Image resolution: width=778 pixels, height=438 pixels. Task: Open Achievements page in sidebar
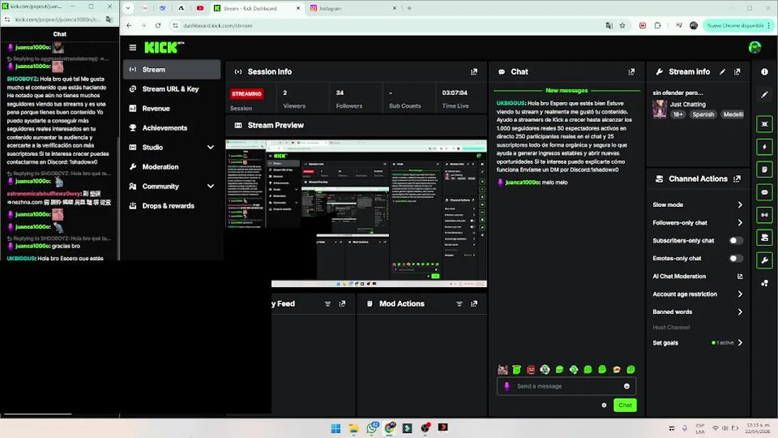(172, 128)
